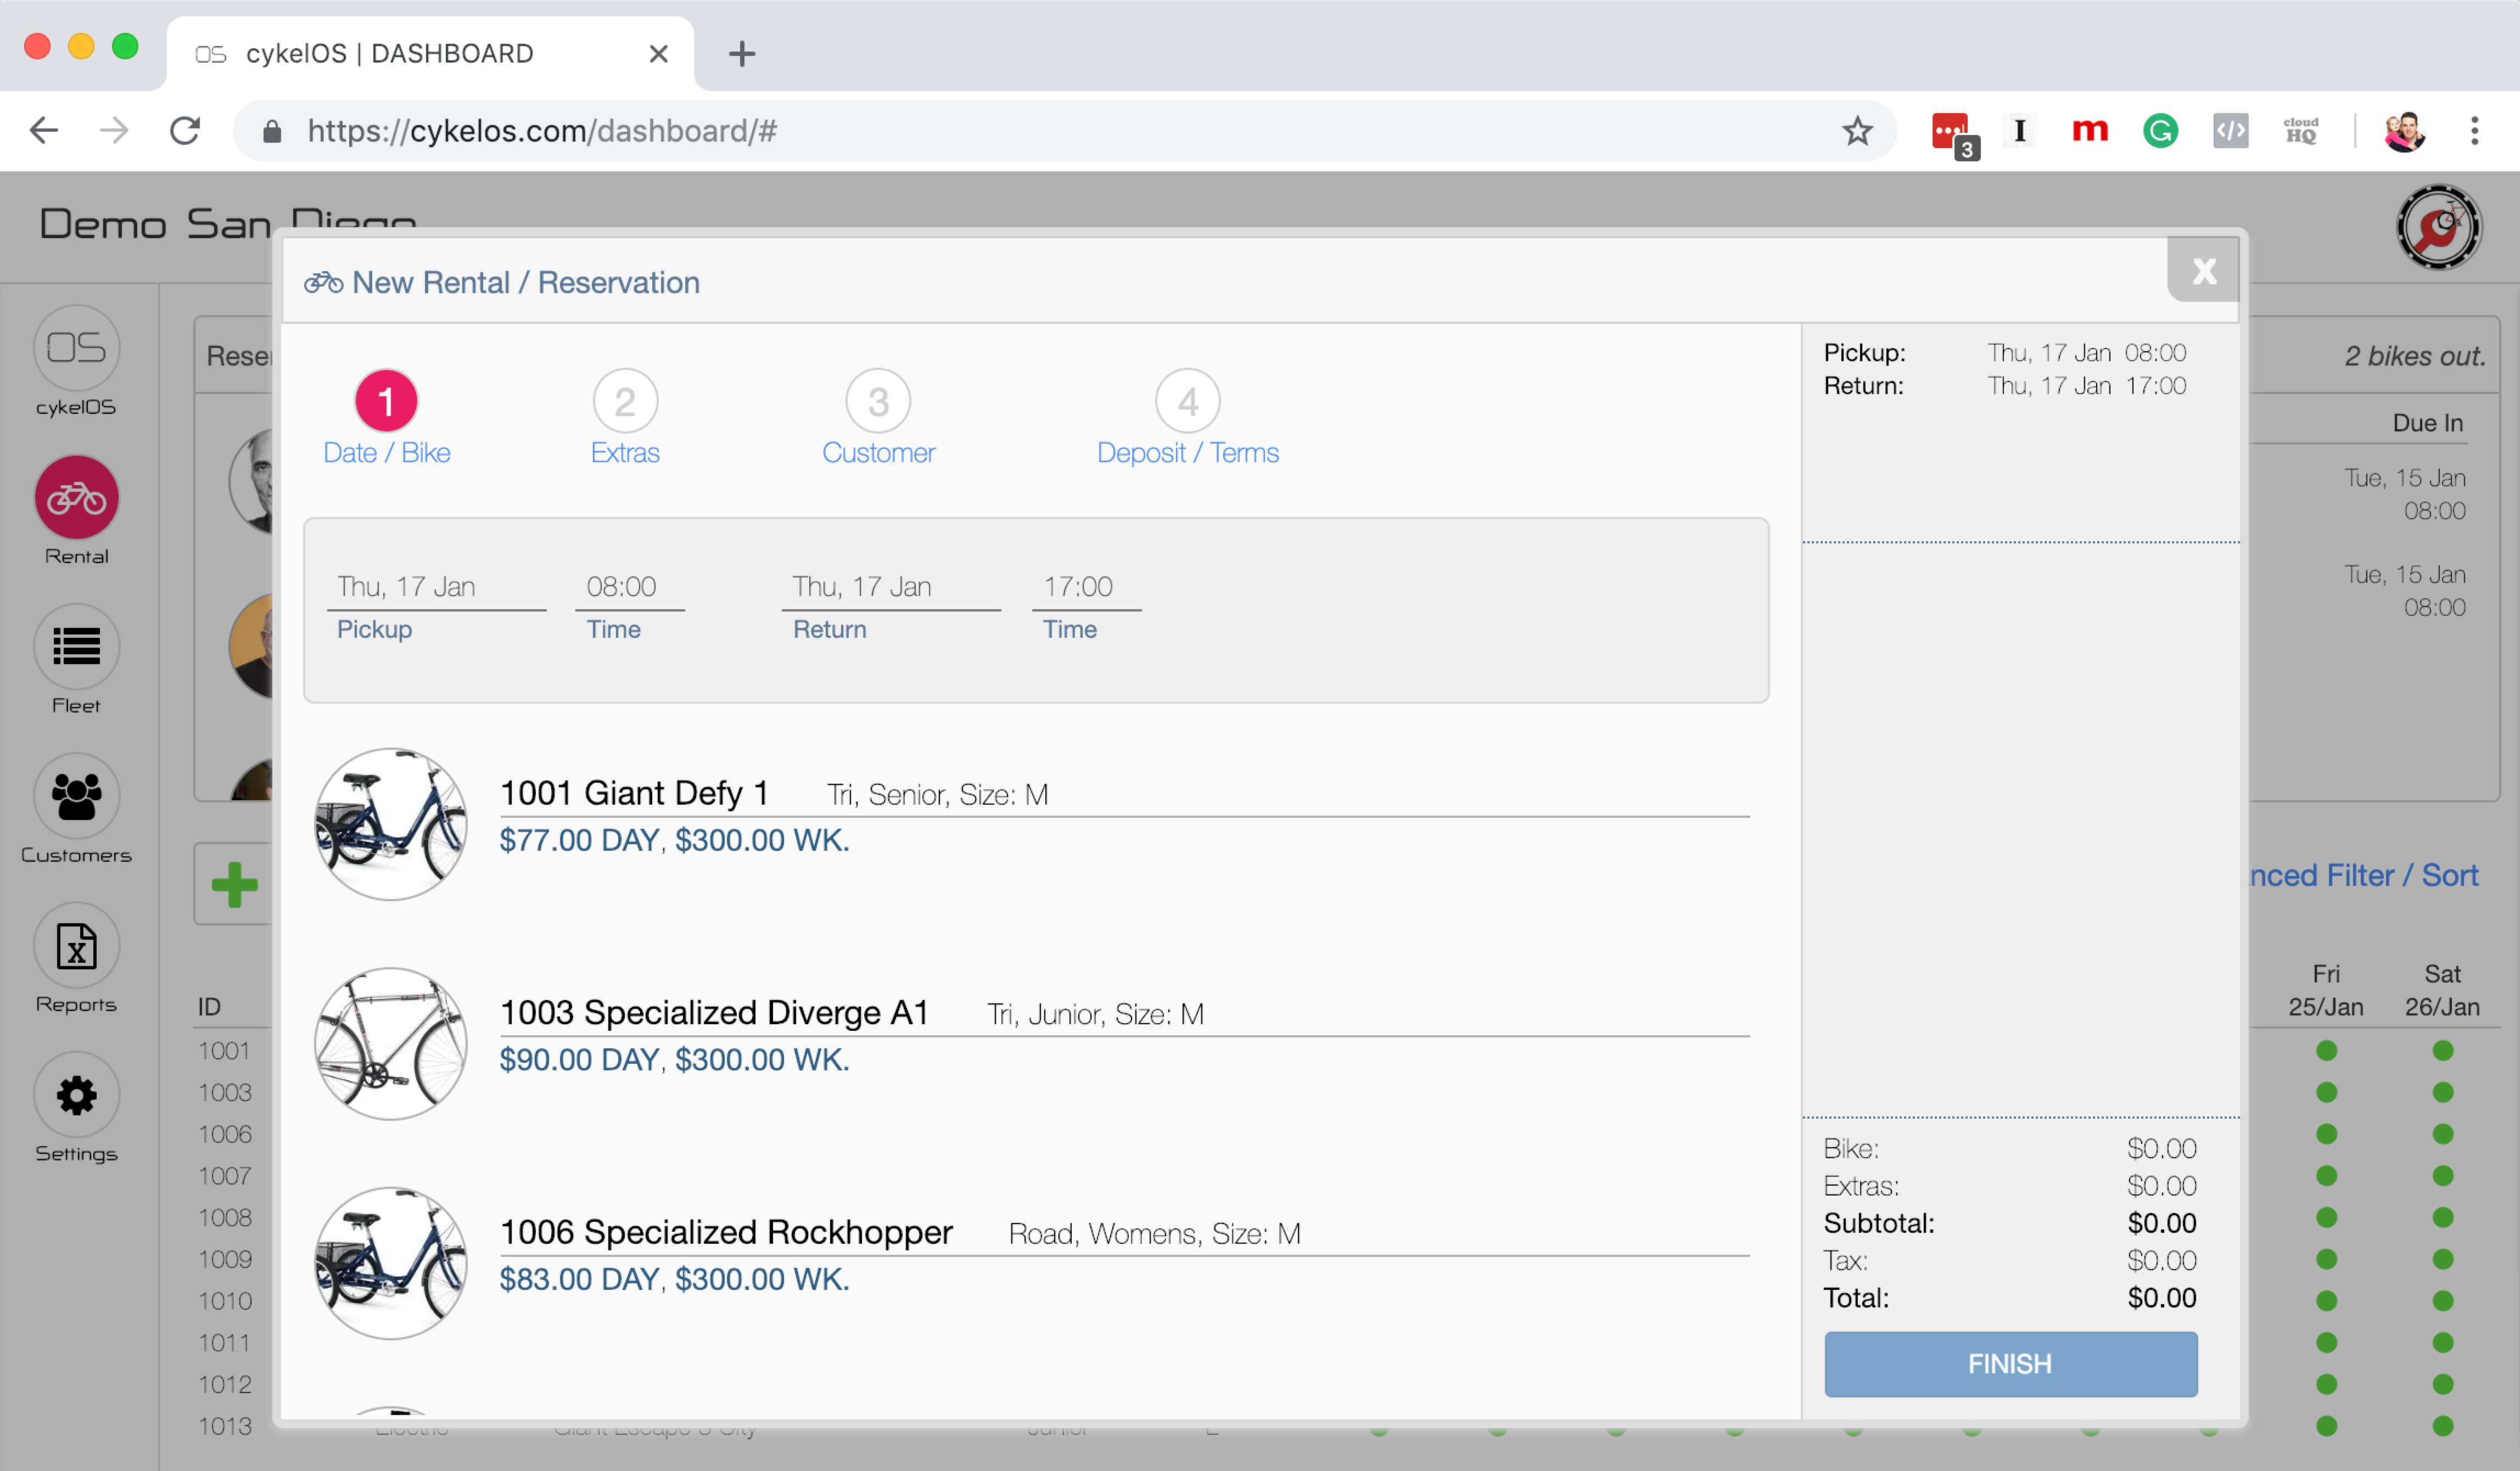Click the $83.00 DAY, $300.00 WK. price
The width and height of the screenshot is (2520, 1471).
pyautogui.click(x=674, y=1279)
